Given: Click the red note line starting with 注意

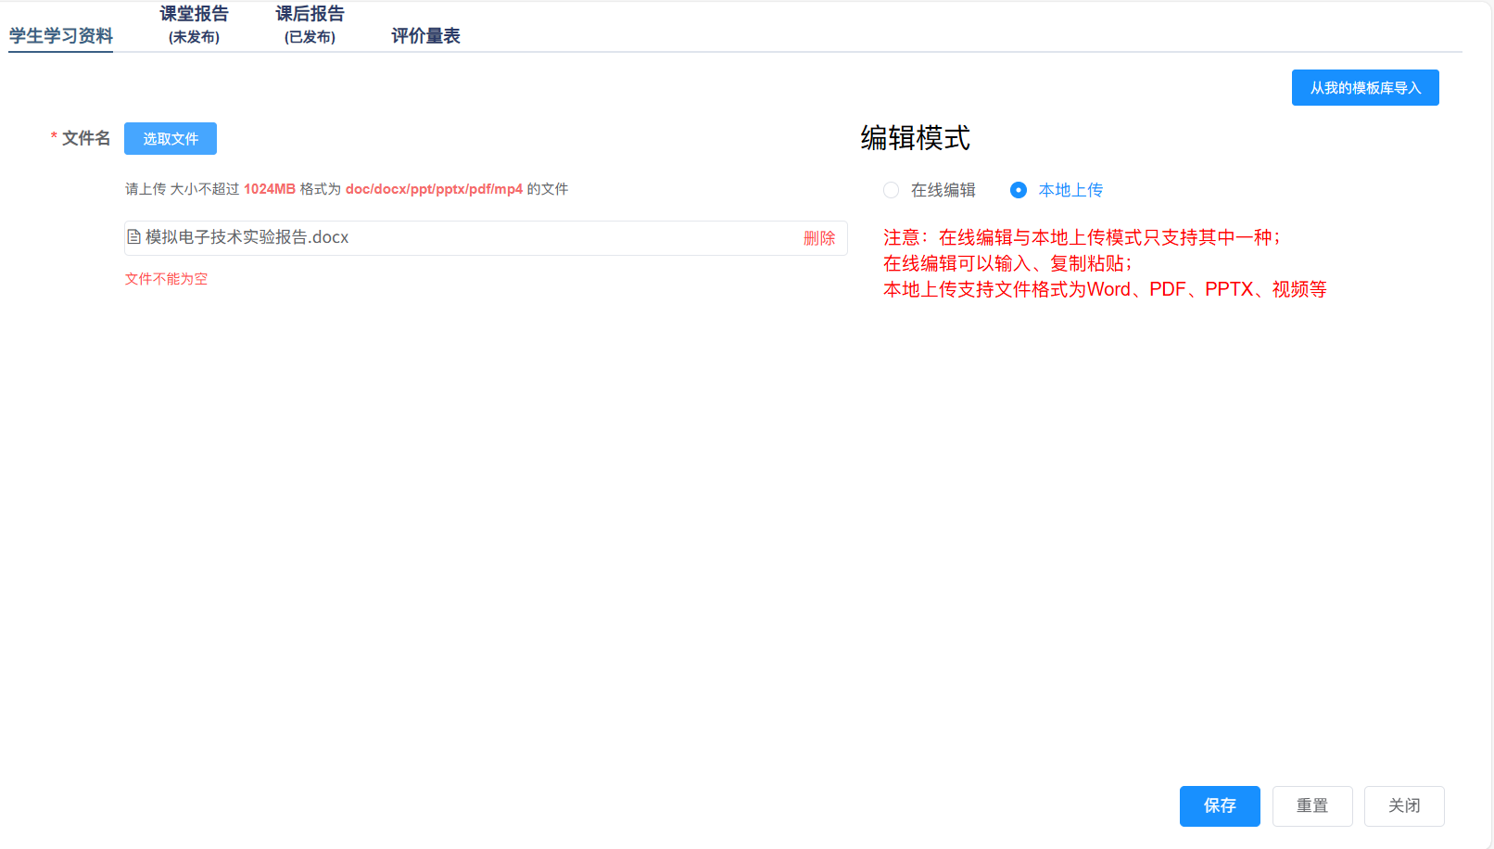Looking at the screenshot, I should click(1081, 237).
